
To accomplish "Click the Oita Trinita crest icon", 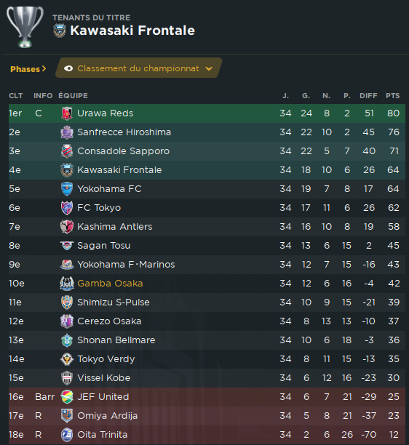I will (x=67, y=435).
